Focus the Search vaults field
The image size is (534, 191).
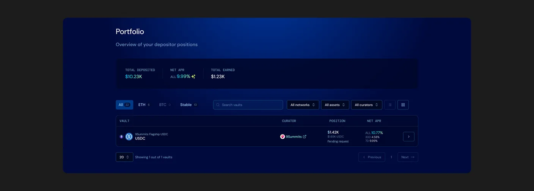[x=248, y=105]
